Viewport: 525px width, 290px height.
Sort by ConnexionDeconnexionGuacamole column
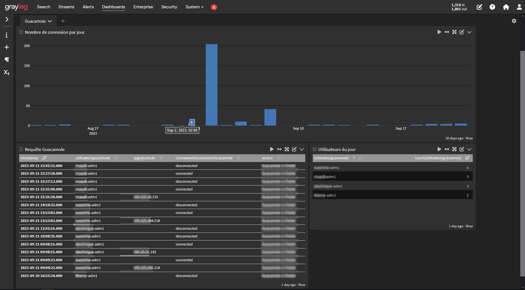239,158
